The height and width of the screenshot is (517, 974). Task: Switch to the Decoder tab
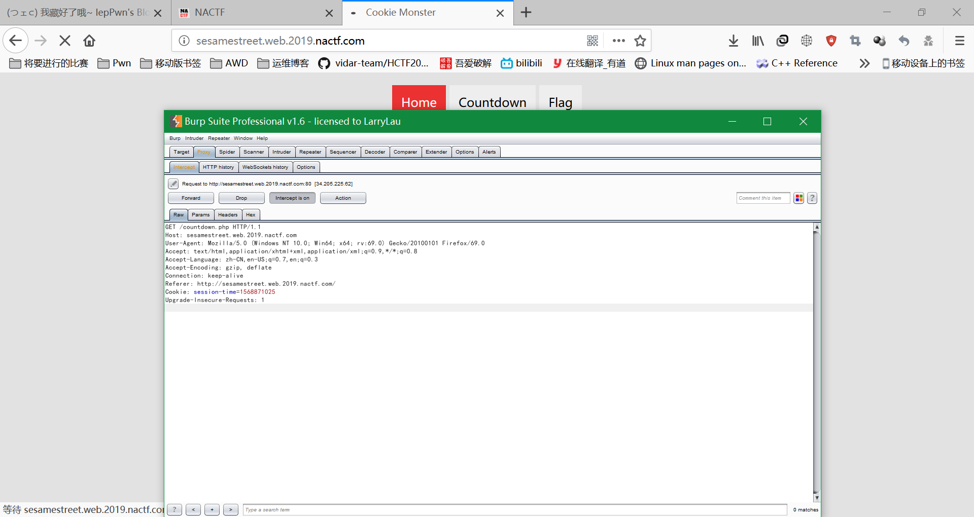pos(375,152)
